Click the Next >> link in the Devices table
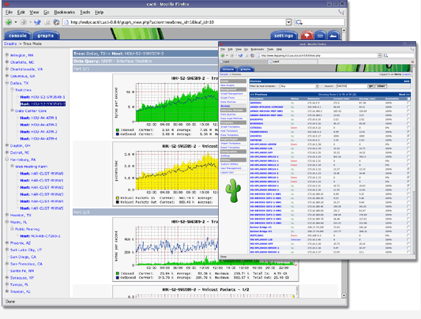 404,95
